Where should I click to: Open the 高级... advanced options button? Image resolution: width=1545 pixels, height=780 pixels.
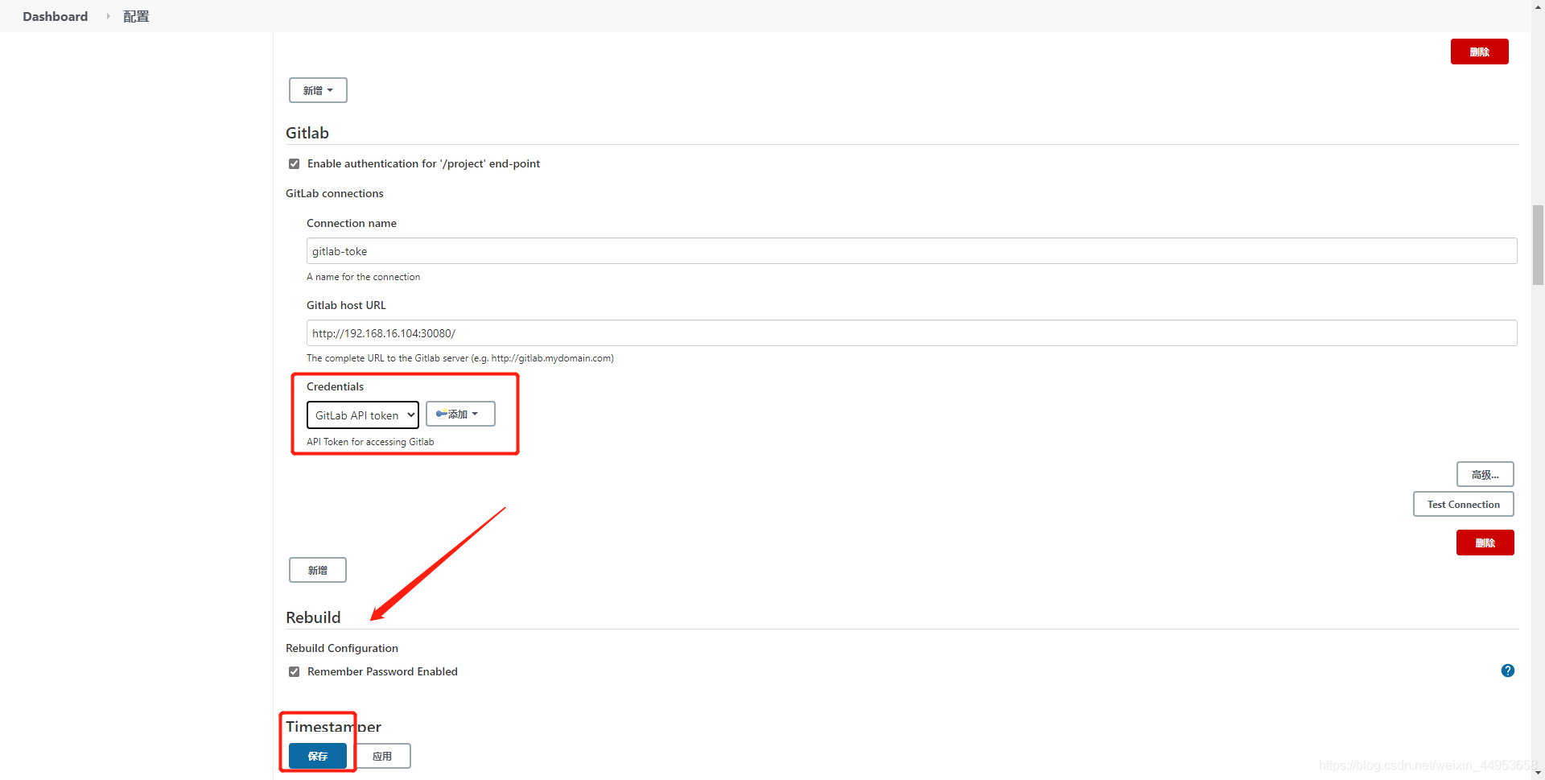tap(1485, 474)
